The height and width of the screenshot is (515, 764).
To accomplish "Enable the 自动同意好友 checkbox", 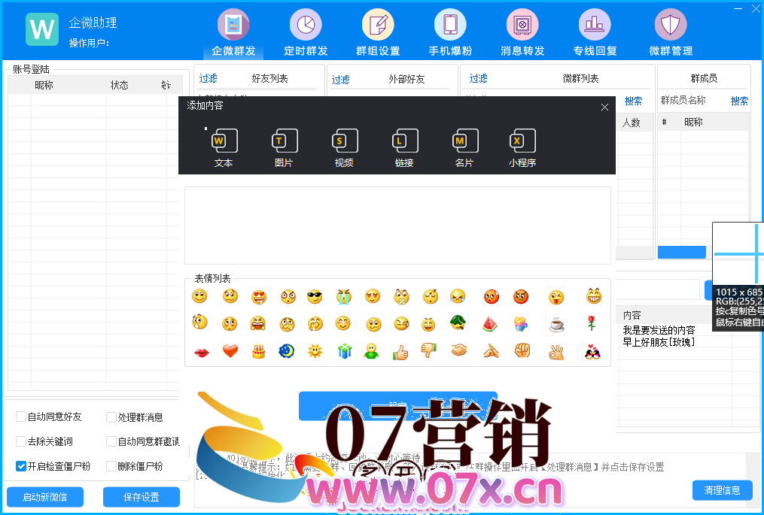I will 21,417.
